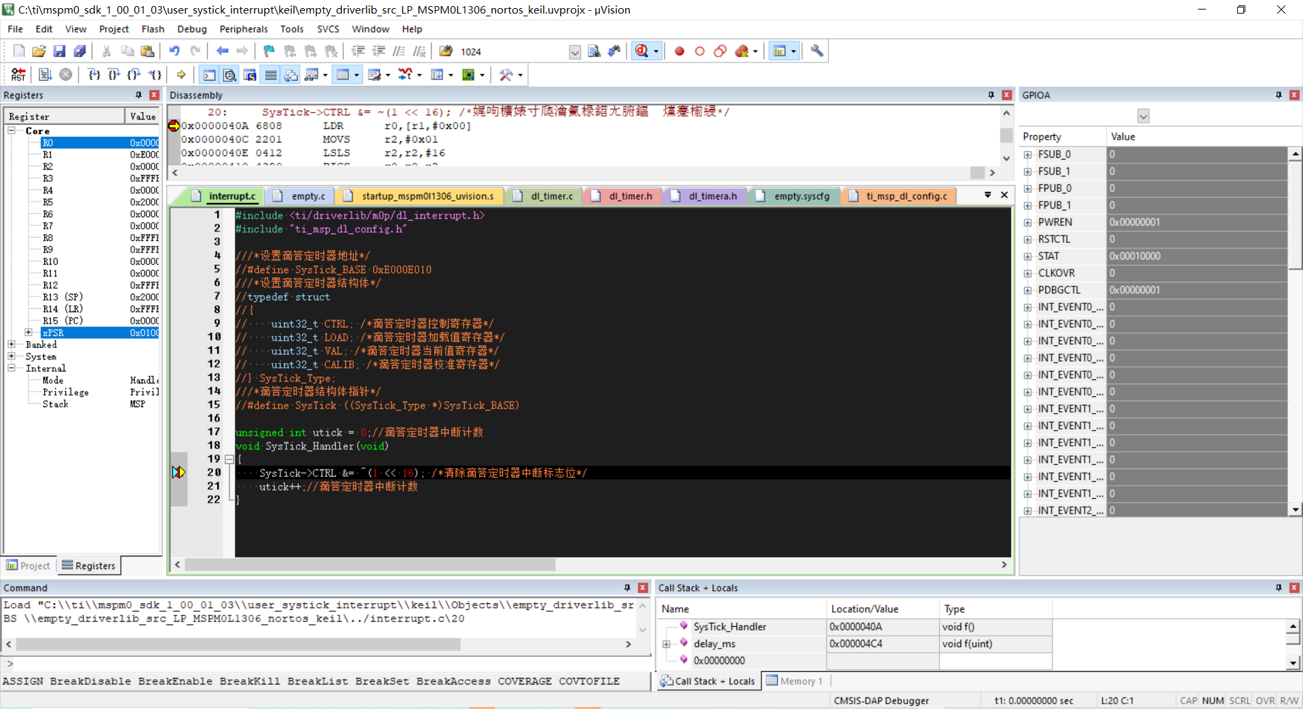Click the GPIOA vertical scrollbar down arrow
The width and height of the screenshot is (1303, 709).
(x=1296, y=510)
